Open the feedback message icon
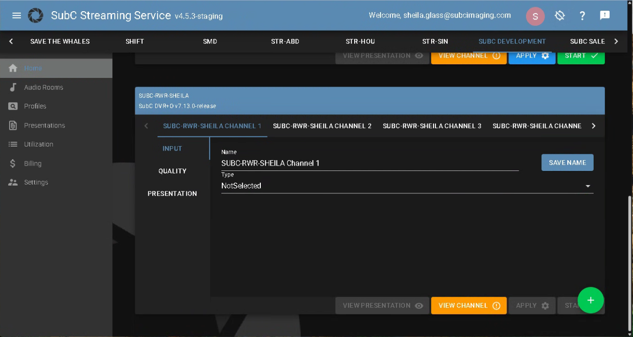 (605, 16)
